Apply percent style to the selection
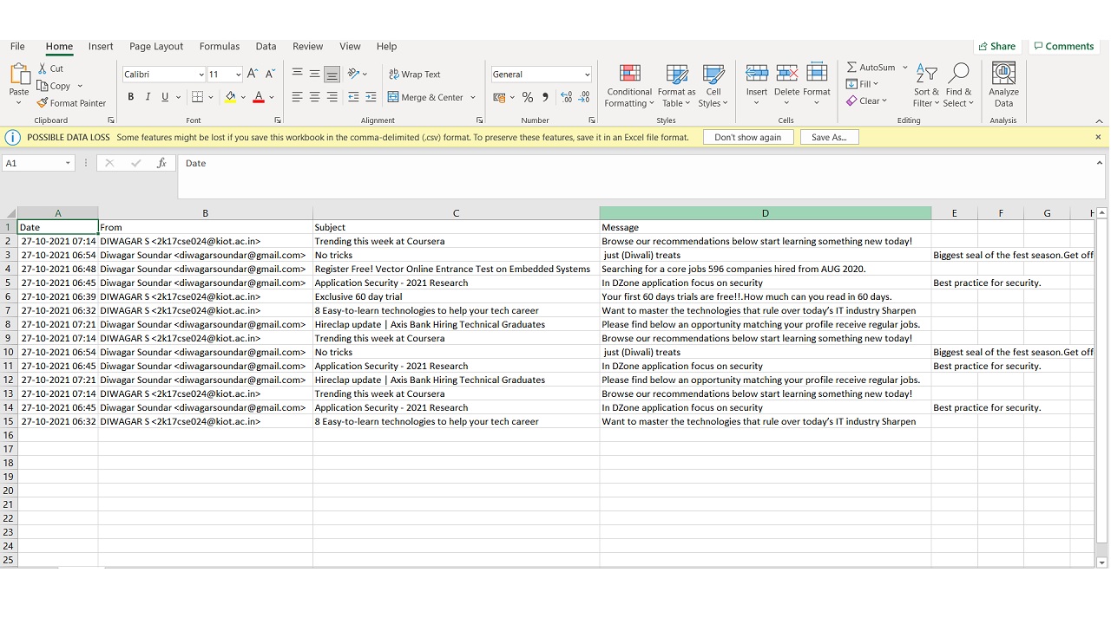Viewport: 1111px width, 624px height. 527,97
